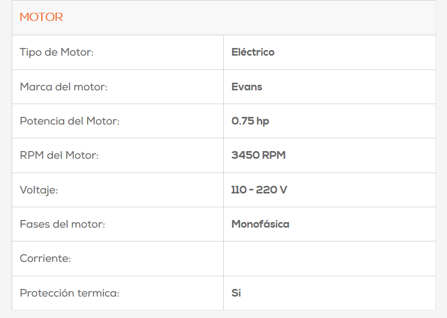Click the '220 V' text in the voltage value
Screen dimensions: 447x318
[271, 190]
